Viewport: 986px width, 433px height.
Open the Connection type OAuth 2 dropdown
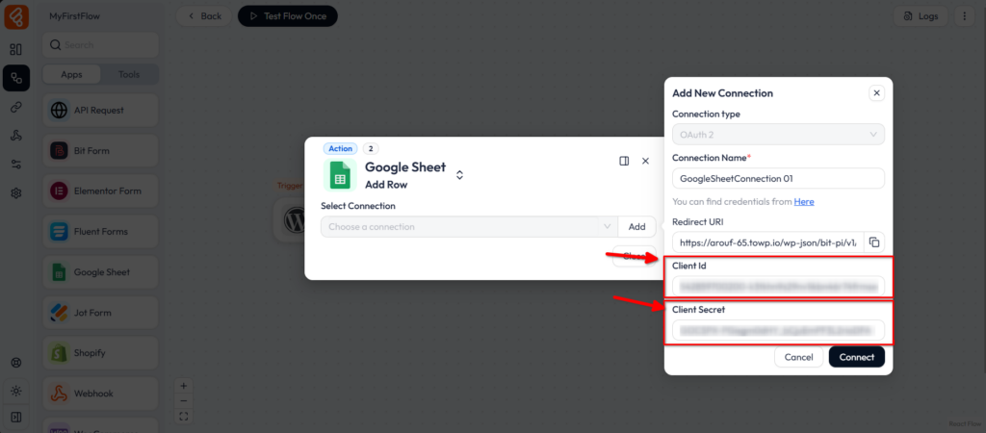pos(778,135)
